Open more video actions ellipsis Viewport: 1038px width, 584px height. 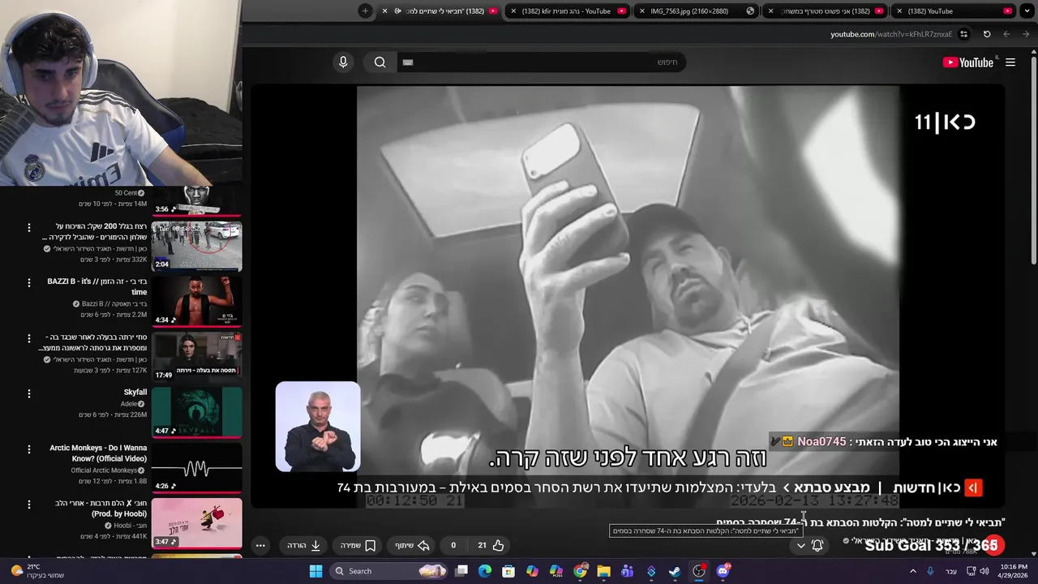260,545
